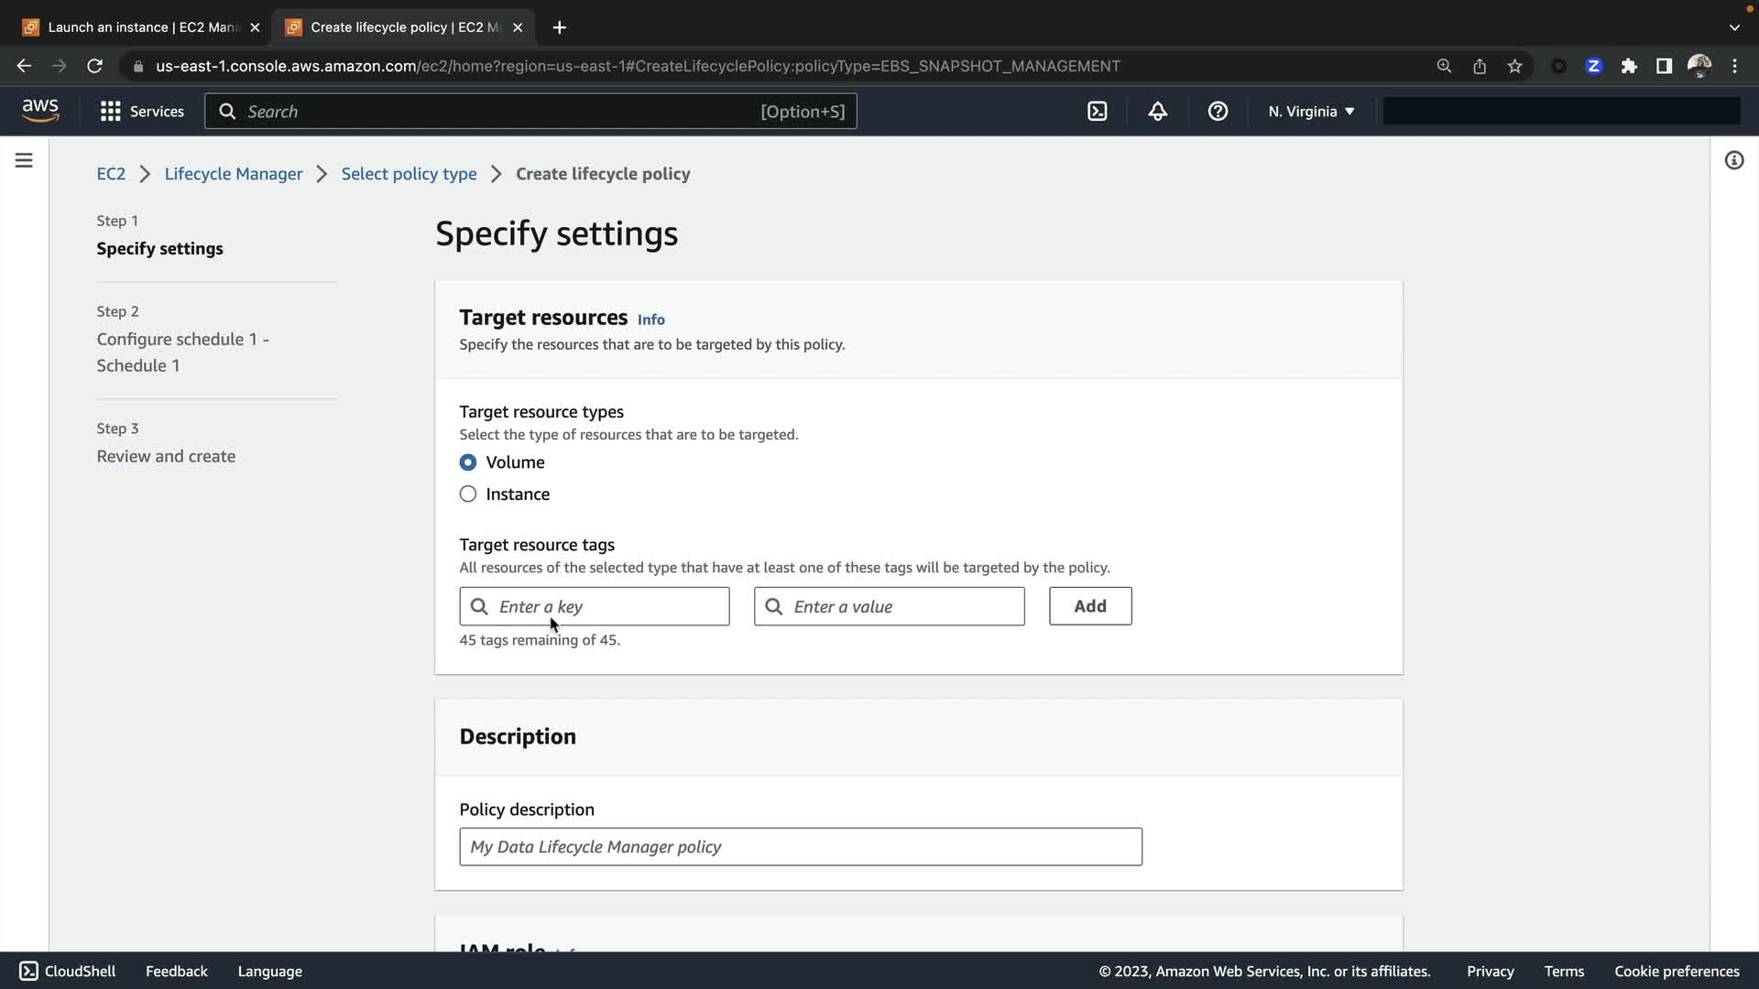Go to Lifecycle Manager breadcrumb
Viewport: 1759px width, 989px height.
[x=233, y=174]
